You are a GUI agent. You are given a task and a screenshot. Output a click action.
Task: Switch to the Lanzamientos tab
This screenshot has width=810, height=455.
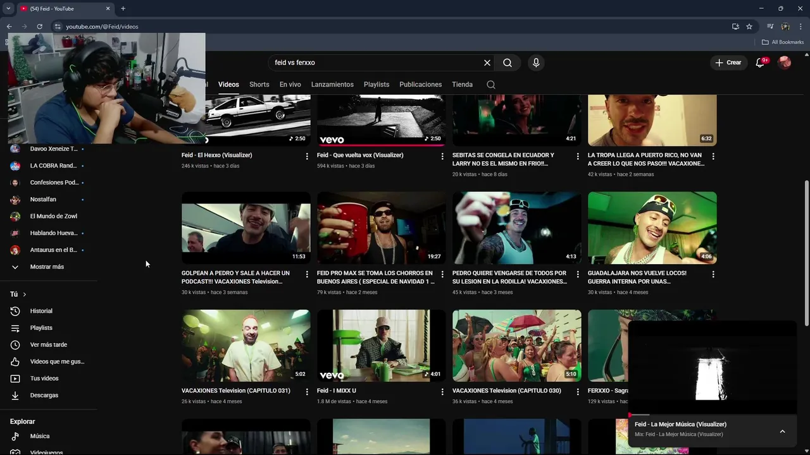[x=332, y=85]
